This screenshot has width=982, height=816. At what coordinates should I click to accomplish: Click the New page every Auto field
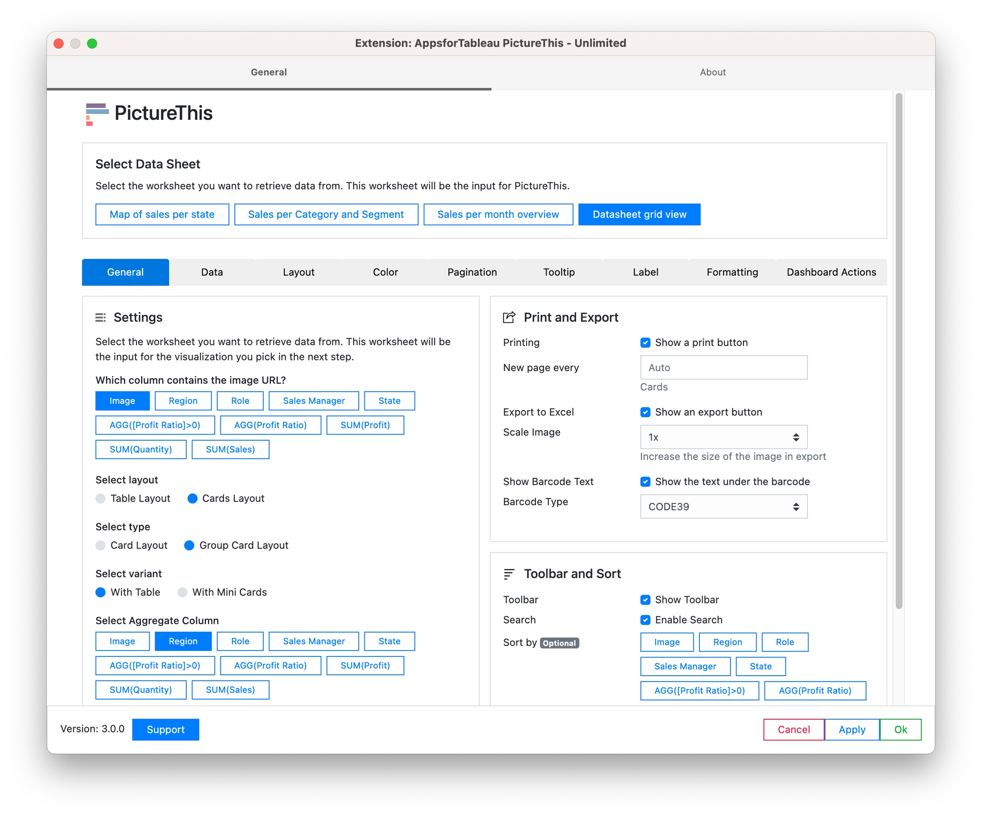click(723, 368)
